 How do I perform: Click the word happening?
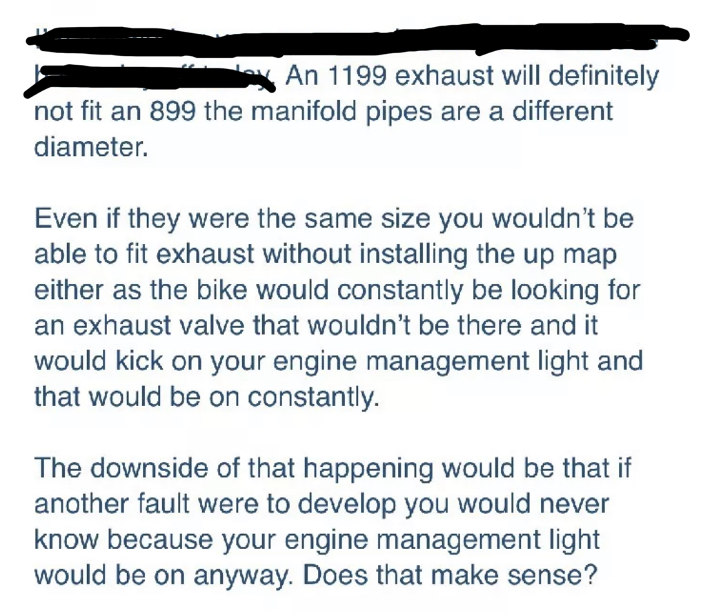368,470
